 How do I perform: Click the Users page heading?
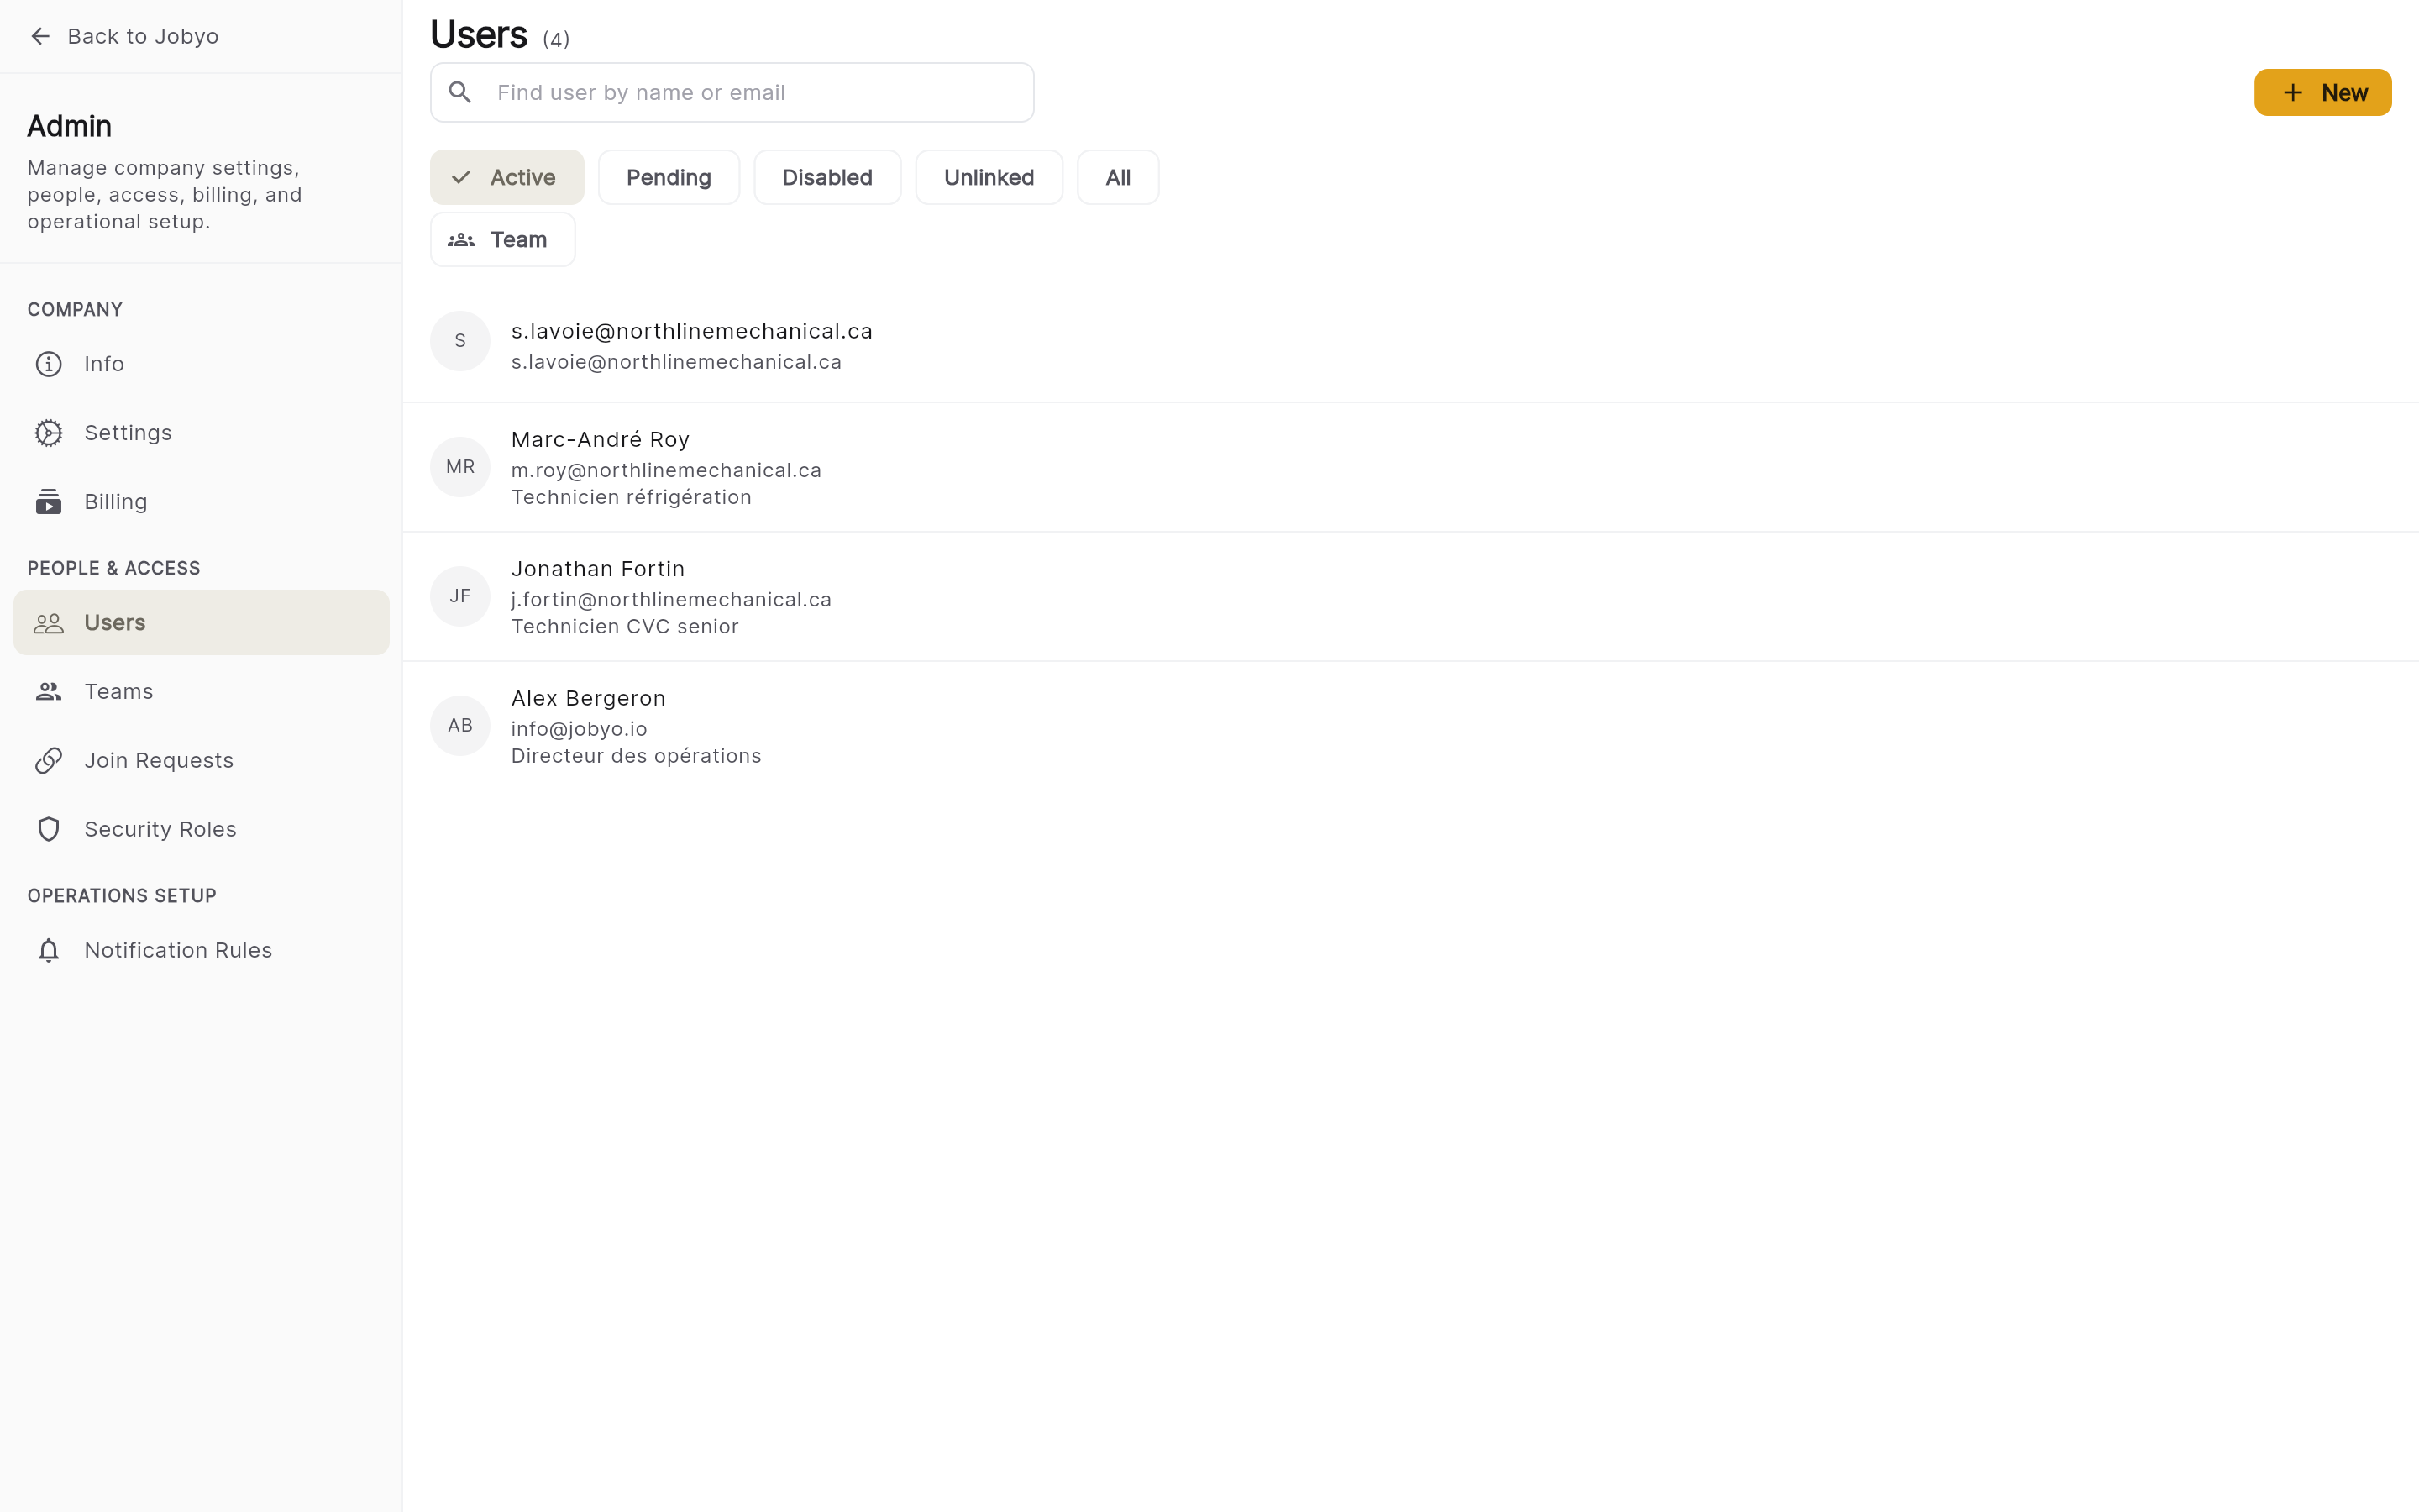479,35
